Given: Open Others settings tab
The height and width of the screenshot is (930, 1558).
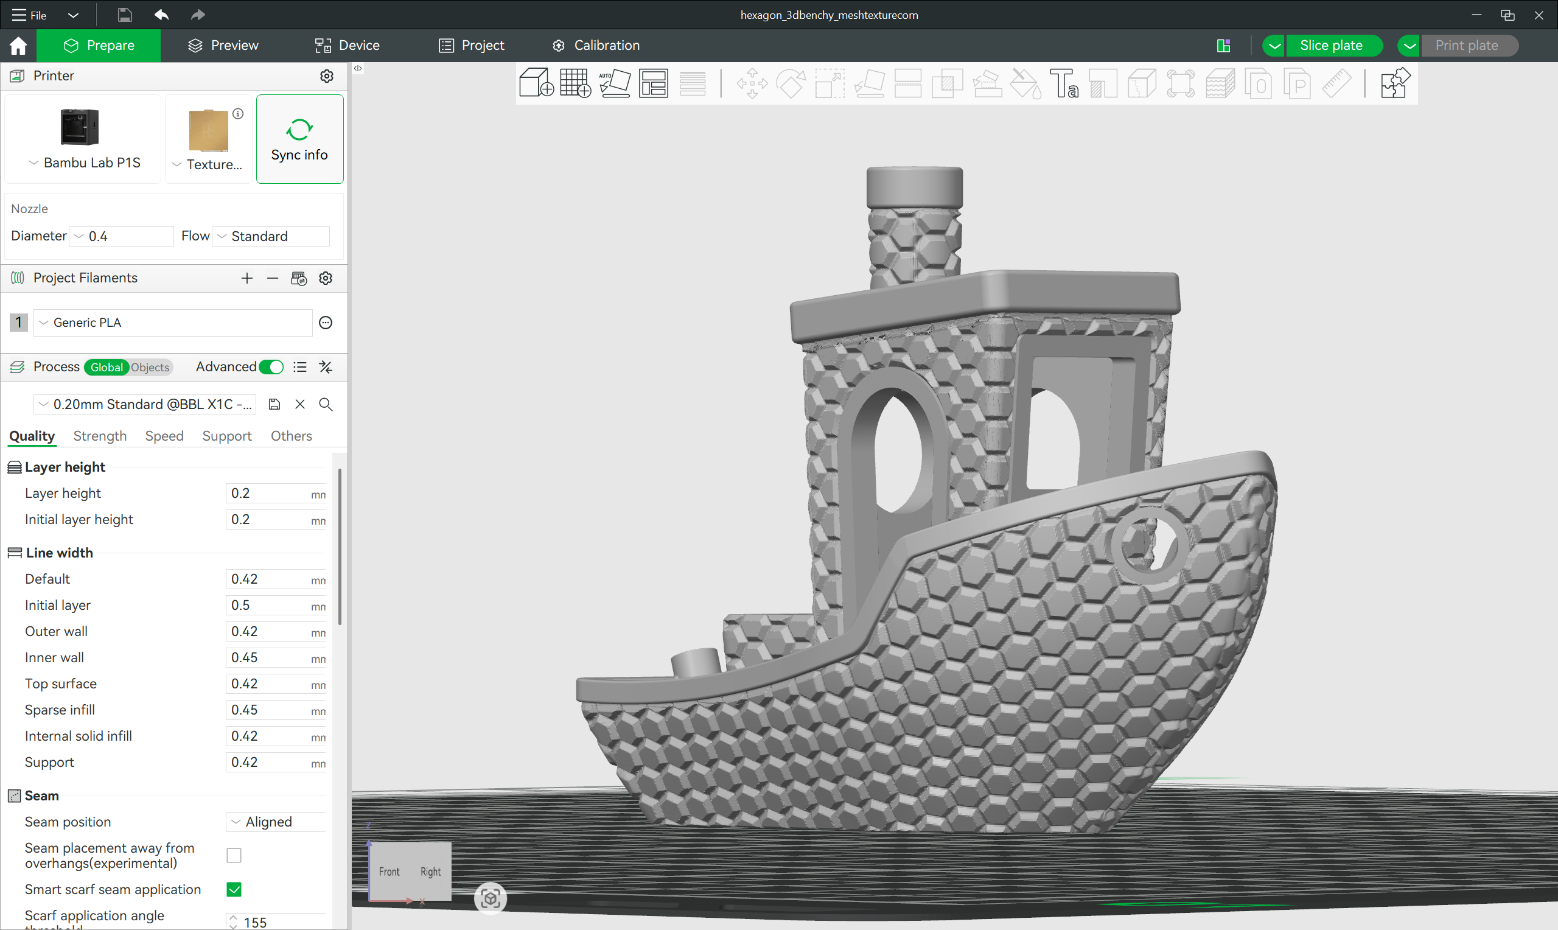Looking at the screenshot, I should 292,436.
